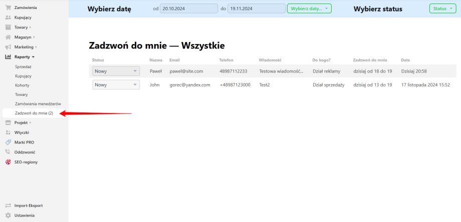Click the Zamówienia cart icon in sidebar
This screenshot has height=222, width=461.
[x=8, y=7]
